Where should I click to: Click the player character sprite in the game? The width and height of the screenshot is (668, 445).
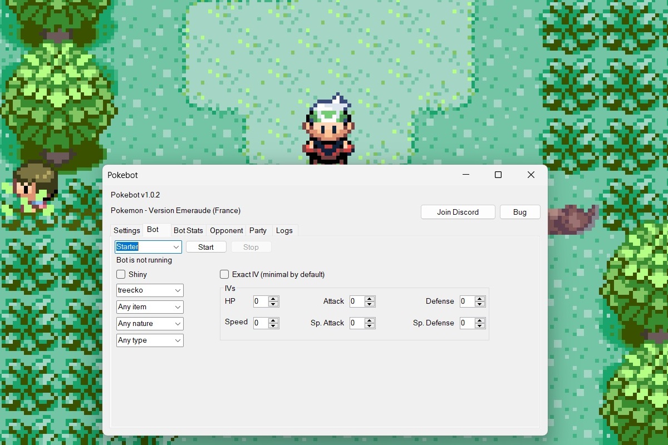coord(328,130)
